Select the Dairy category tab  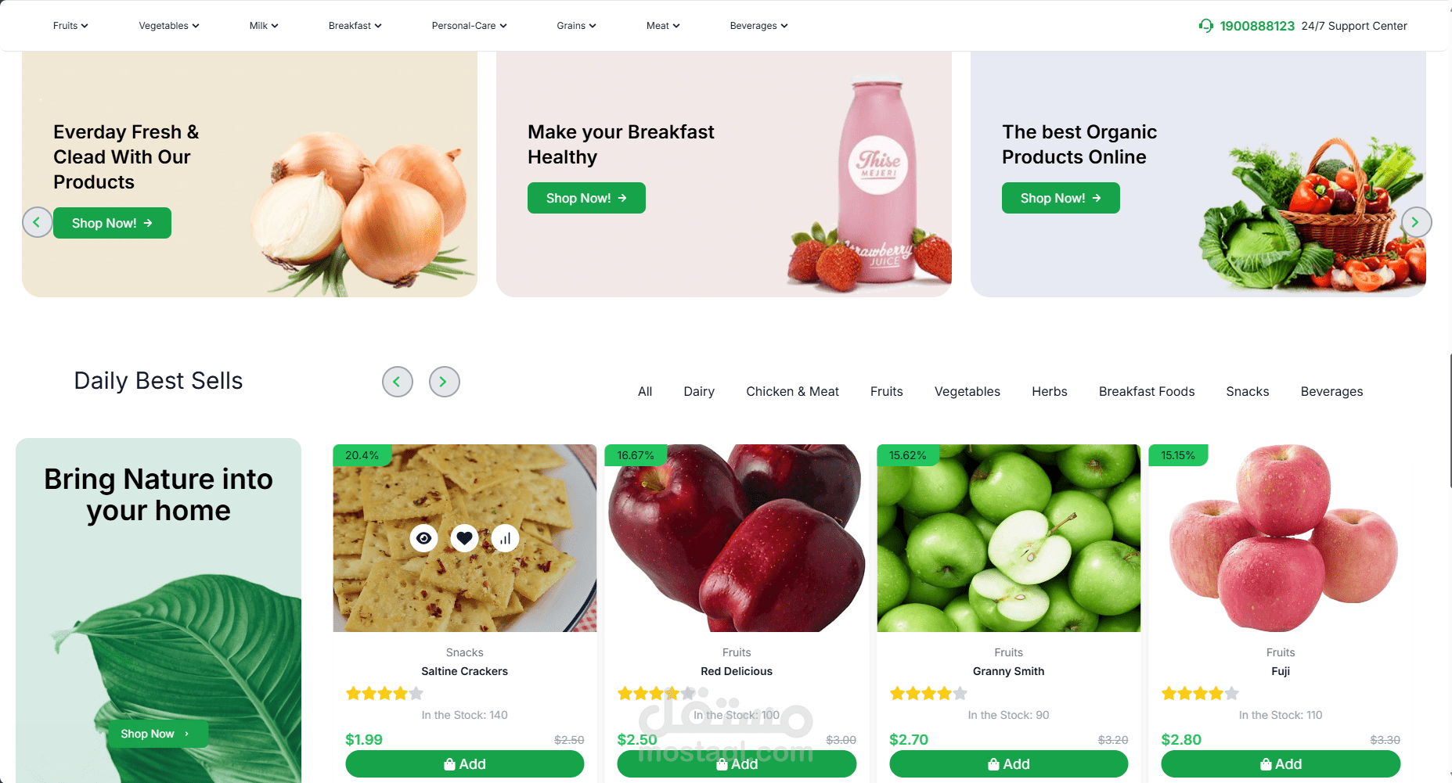coord(699,392)
